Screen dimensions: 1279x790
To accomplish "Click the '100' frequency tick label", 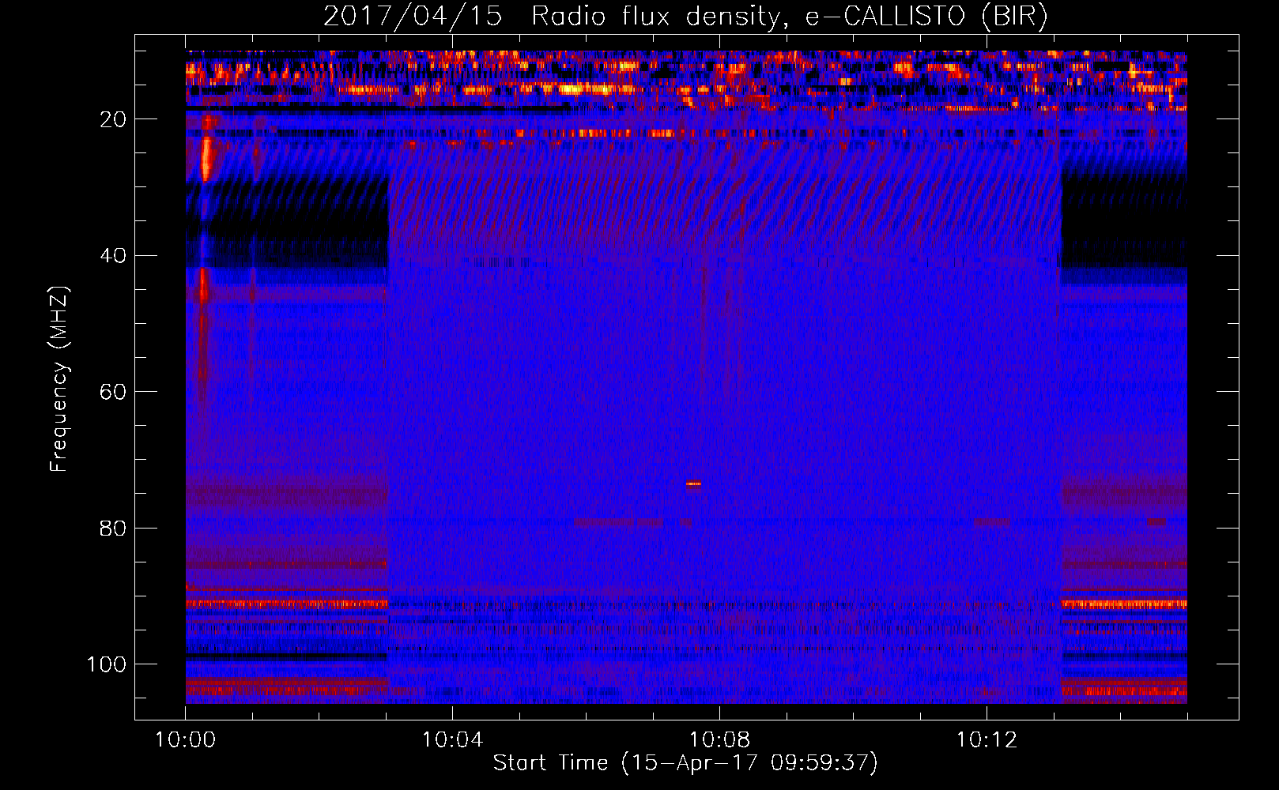I will tap(107, 664).
